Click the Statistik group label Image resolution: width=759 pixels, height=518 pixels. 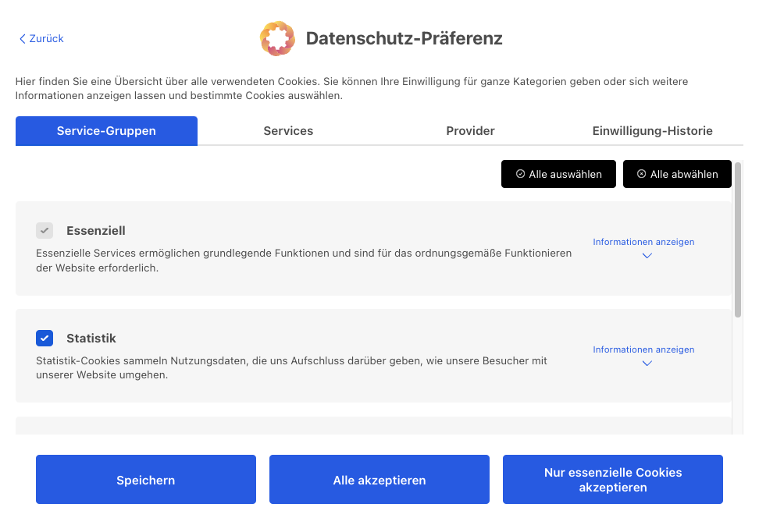[91, 339]
